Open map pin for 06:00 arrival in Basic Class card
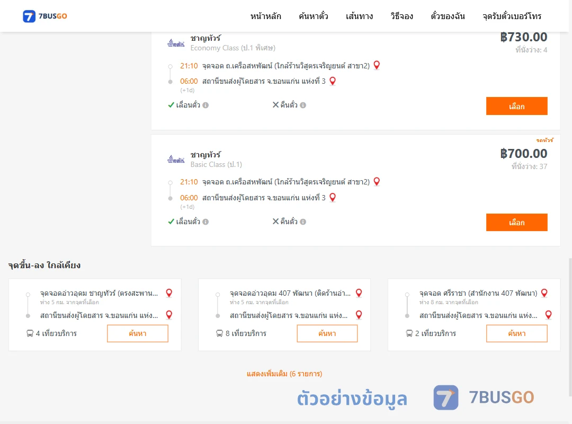This screenshot has width=572, height=424. (332, 198)
